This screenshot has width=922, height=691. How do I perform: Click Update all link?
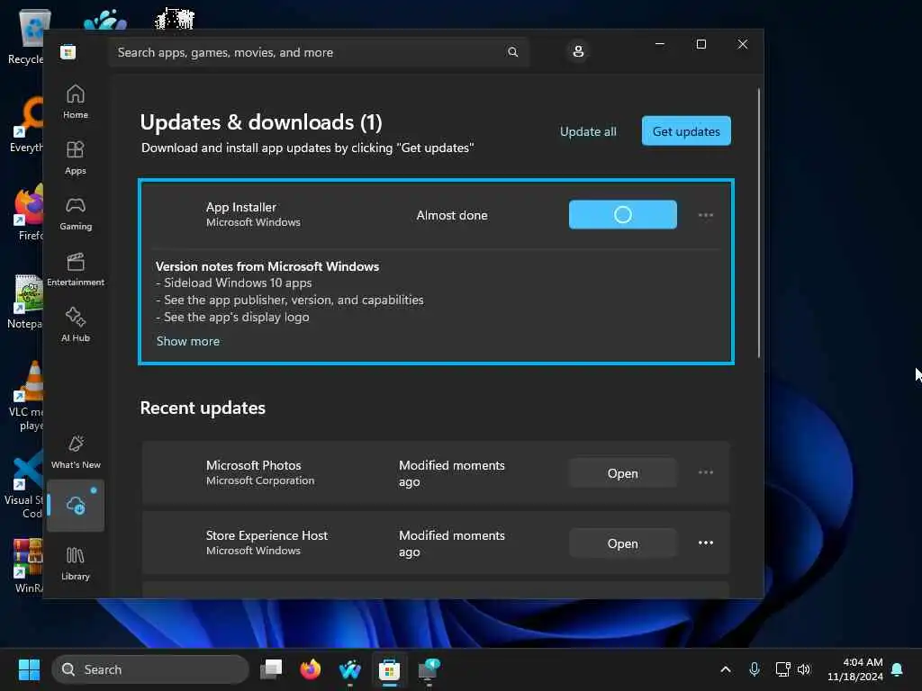coord(588,131)
